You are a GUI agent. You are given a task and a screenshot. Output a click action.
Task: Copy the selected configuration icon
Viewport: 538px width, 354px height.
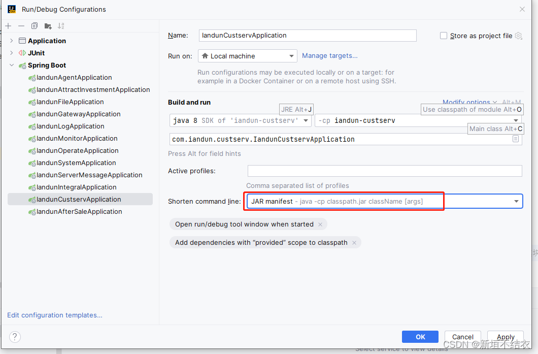[x=35, y=26]
